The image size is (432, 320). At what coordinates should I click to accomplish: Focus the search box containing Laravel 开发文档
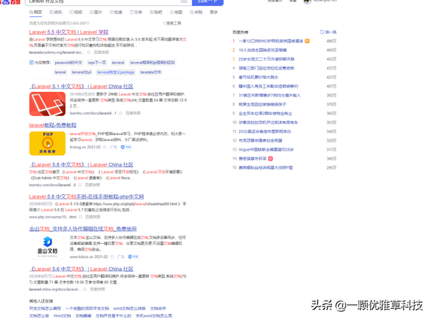click(x=103, y=2)
